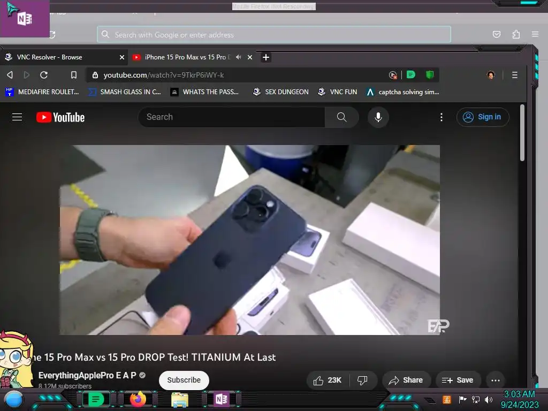The width and height of the screenshot is (548, 411).
Task: Open the Pocket icon in outer Firefox toolbar
Action: tap(496, 34)
